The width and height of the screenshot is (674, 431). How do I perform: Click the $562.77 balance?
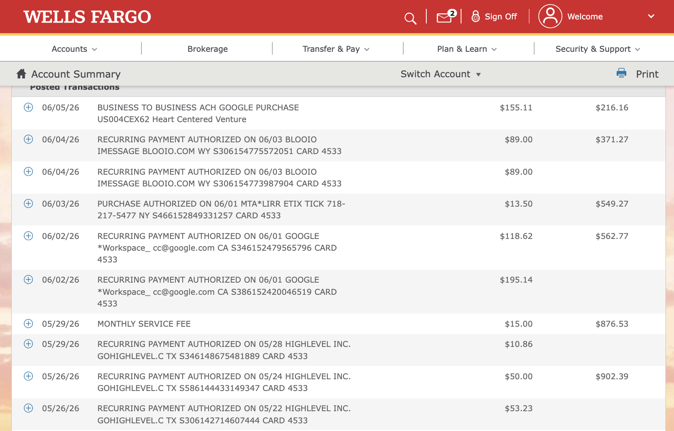(x=612, y=236)
